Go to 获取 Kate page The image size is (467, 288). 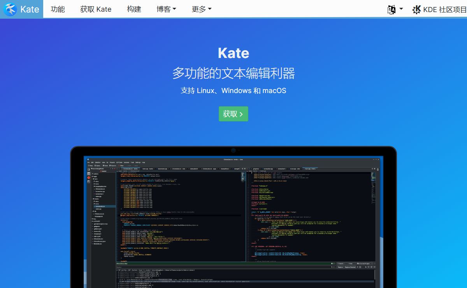96,9
